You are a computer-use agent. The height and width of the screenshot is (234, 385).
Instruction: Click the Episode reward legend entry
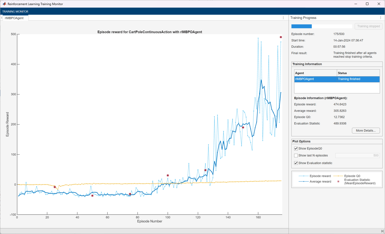tap(315, 176)
